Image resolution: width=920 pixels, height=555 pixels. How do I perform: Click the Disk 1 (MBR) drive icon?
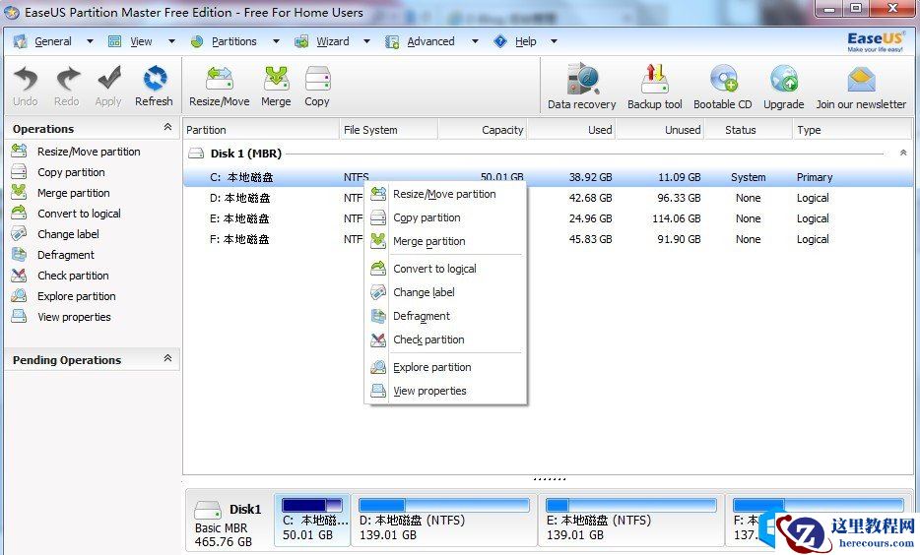coord(195,154)
